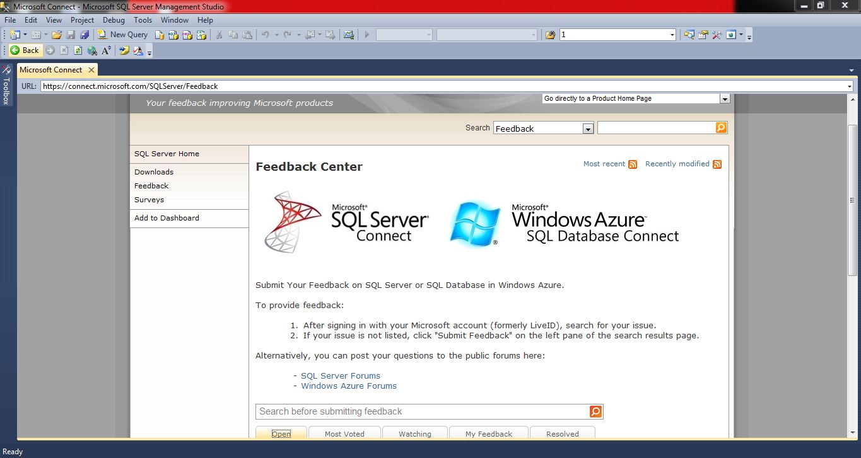Open the Help menu
Viewport: 861px width, 458px height.
(205, 20)
